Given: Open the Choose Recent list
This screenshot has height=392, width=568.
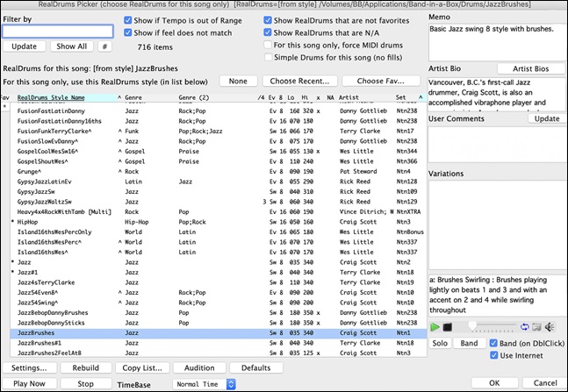Looking at the screenshot, I should pyautogui.click(x=299, y=81).
